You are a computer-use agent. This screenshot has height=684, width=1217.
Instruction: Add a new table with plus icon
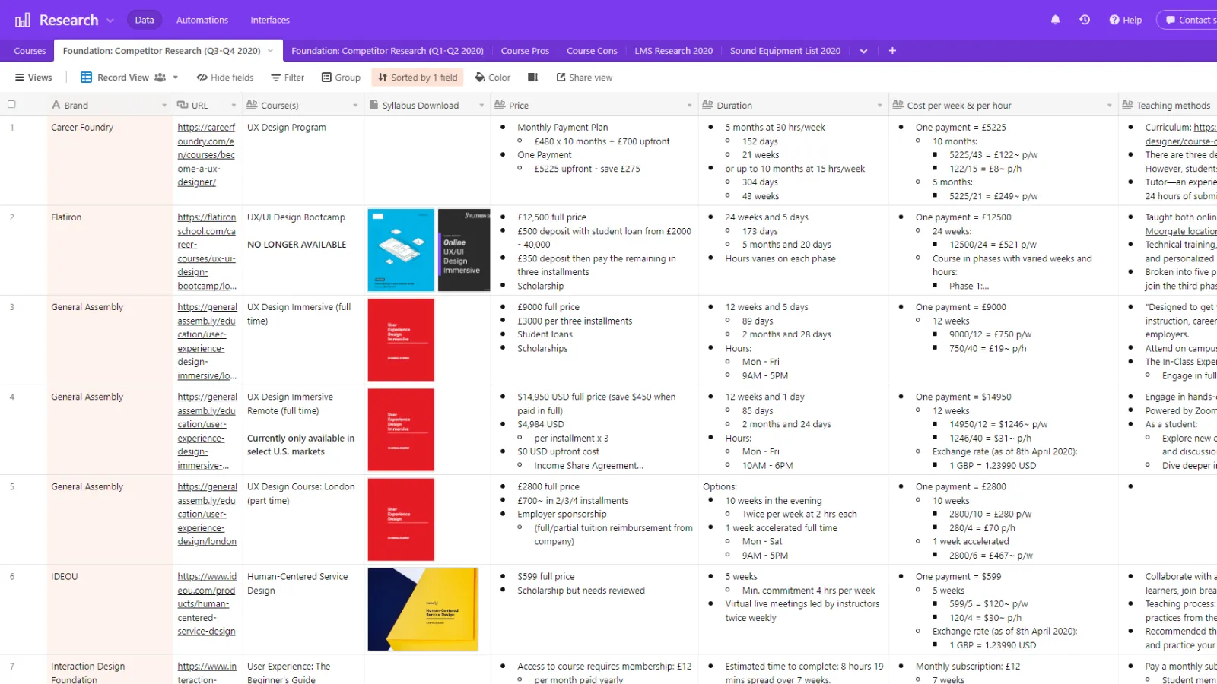pos(892,51)
